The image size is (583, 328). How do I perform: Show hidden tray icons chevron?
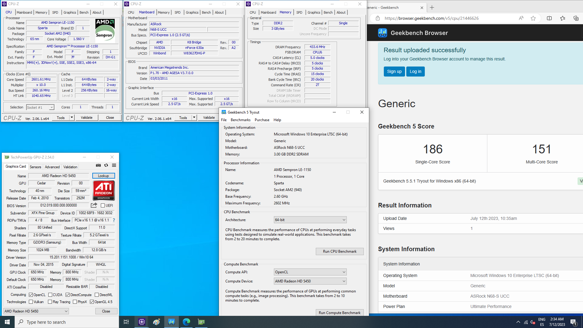click(x=518, y=322)
